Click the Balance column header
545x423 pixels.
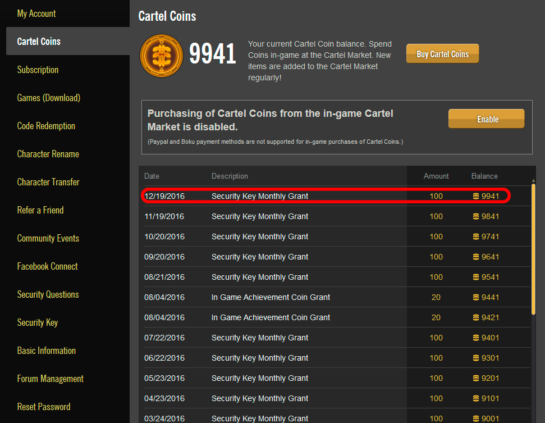484,176
